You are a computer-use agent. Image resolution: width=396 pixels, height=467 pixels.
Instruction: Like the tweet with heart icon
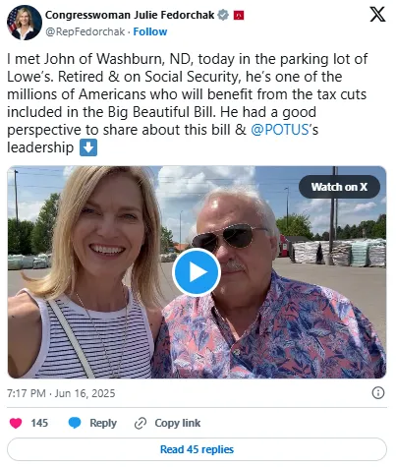[x=16, y=423]
